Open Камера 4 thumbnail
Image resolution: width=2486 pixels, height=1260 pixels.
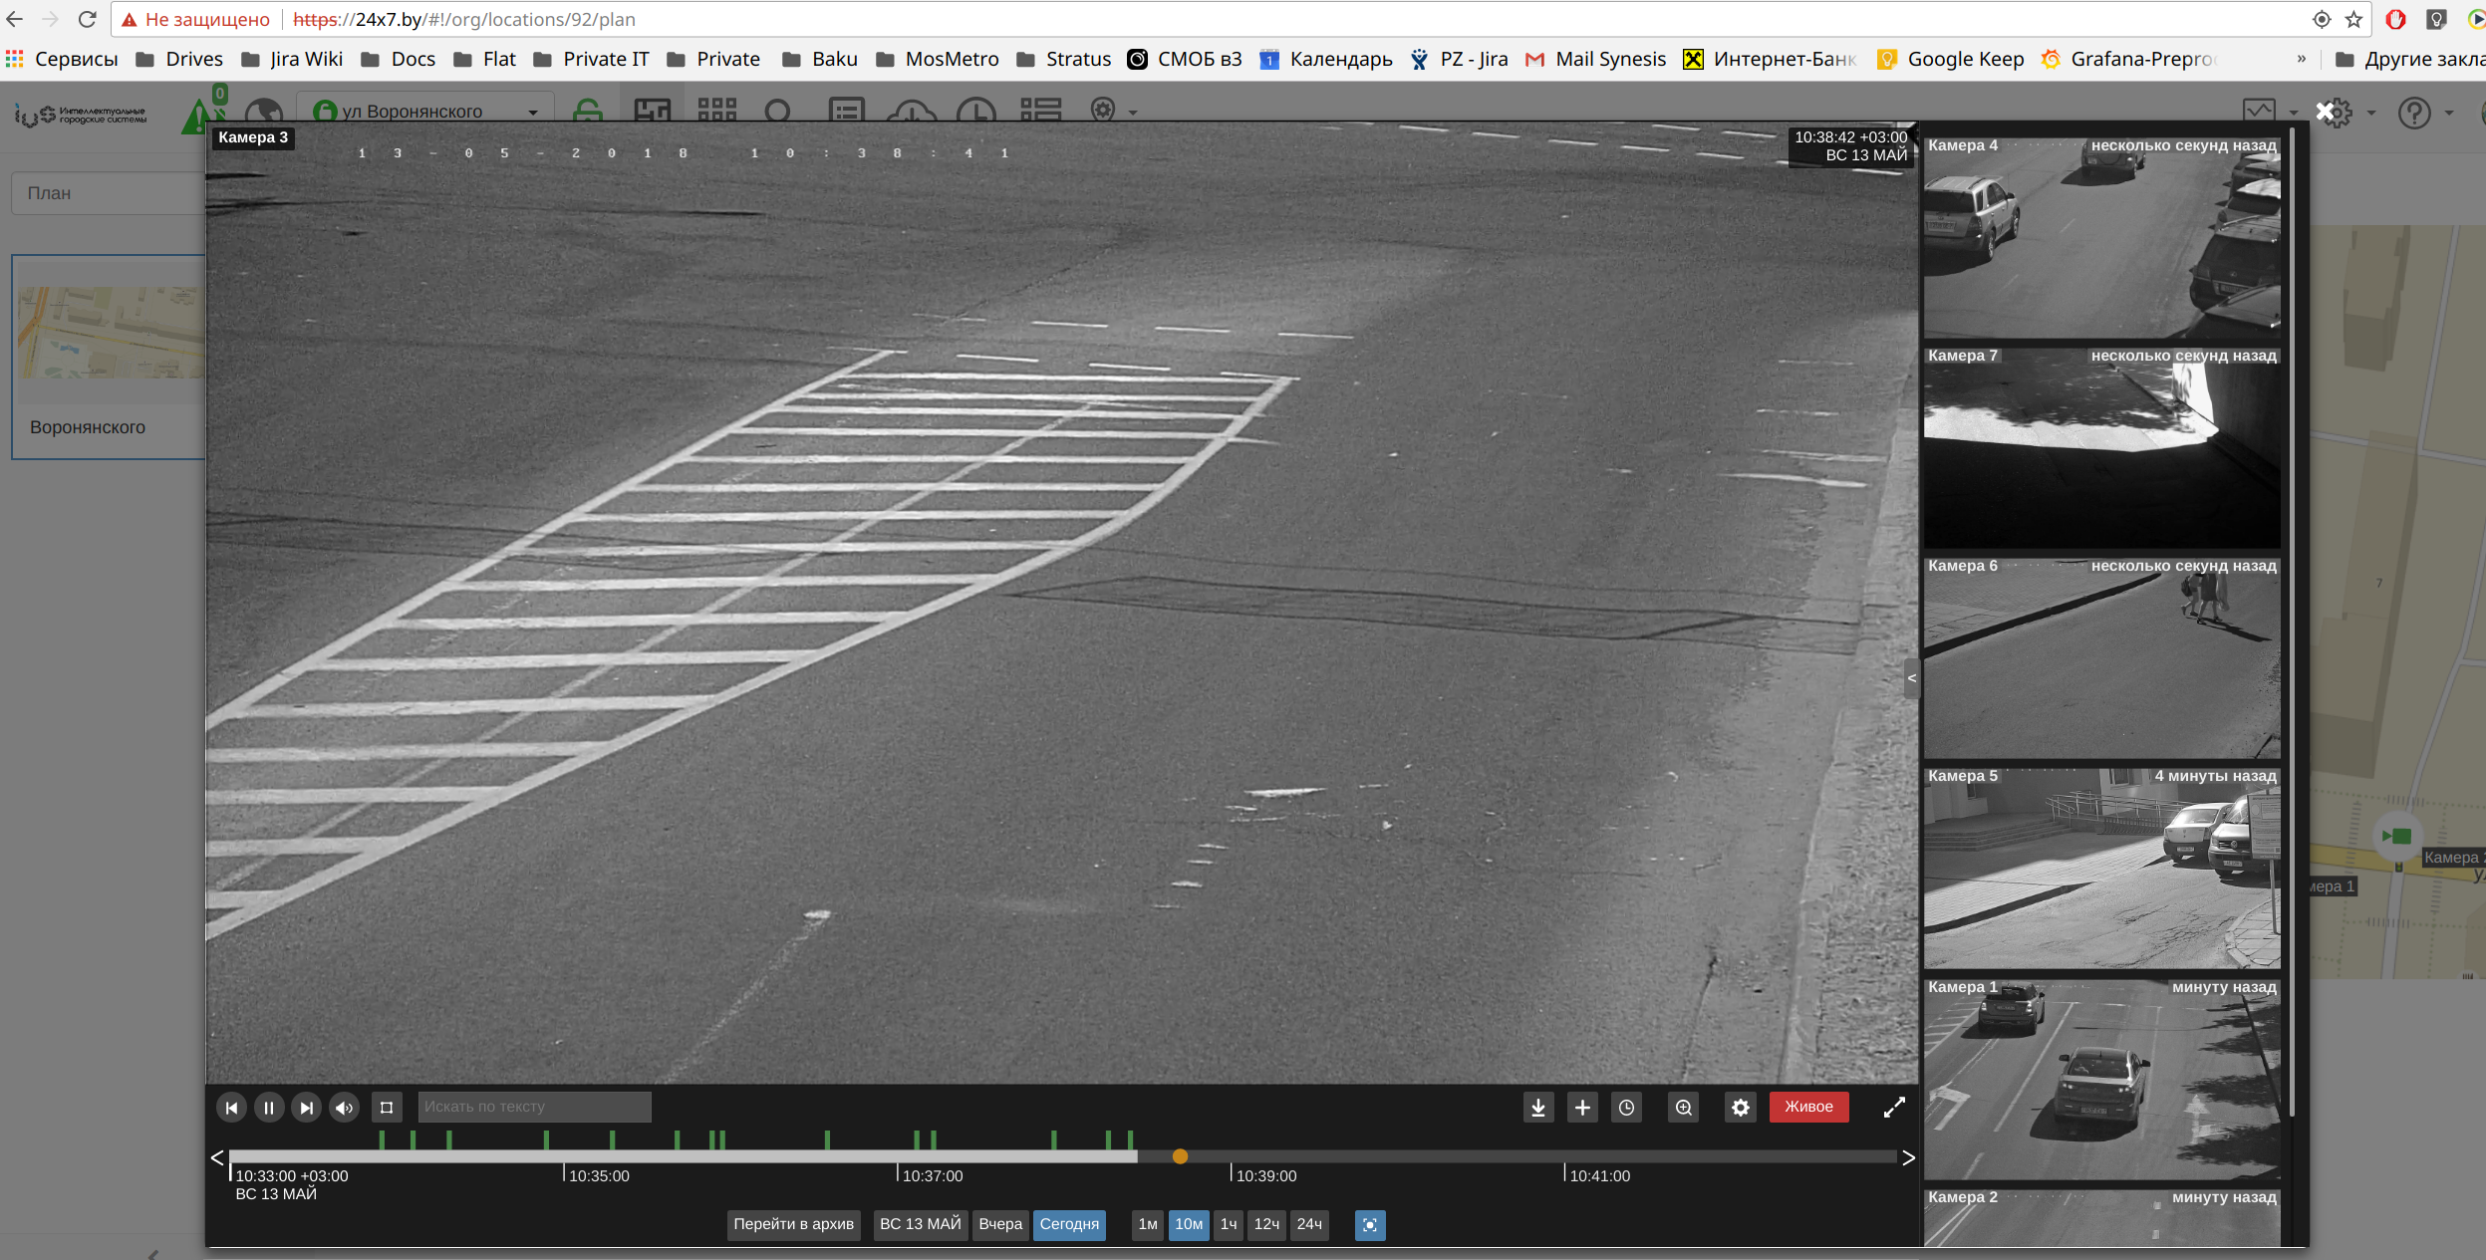[2101, 238]
